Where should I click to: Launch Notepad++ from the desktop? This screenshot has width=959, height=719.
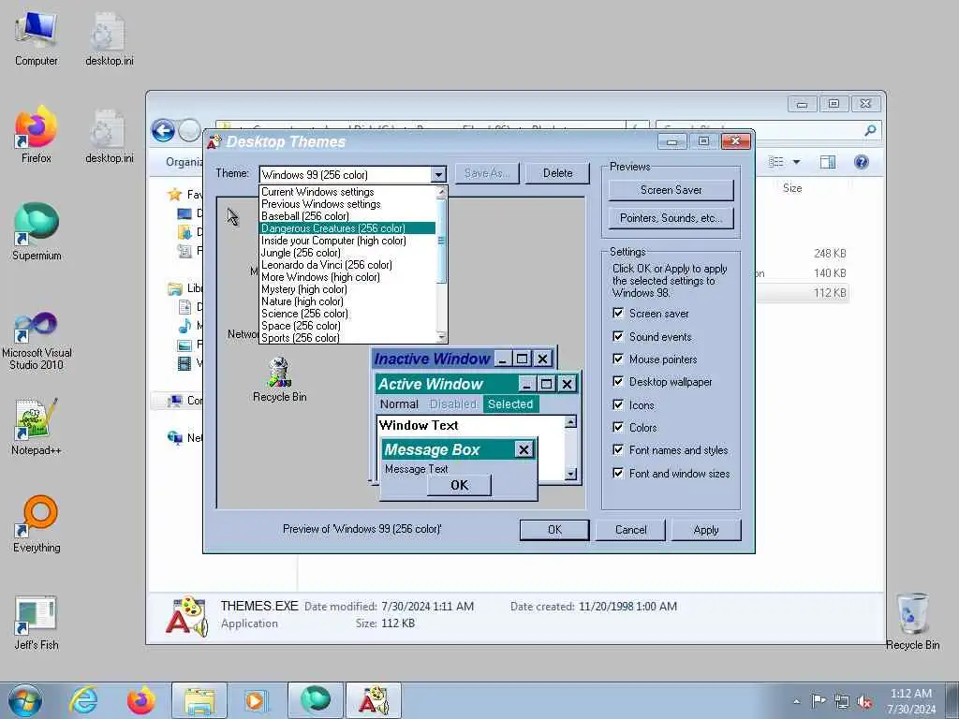(37, 427)
